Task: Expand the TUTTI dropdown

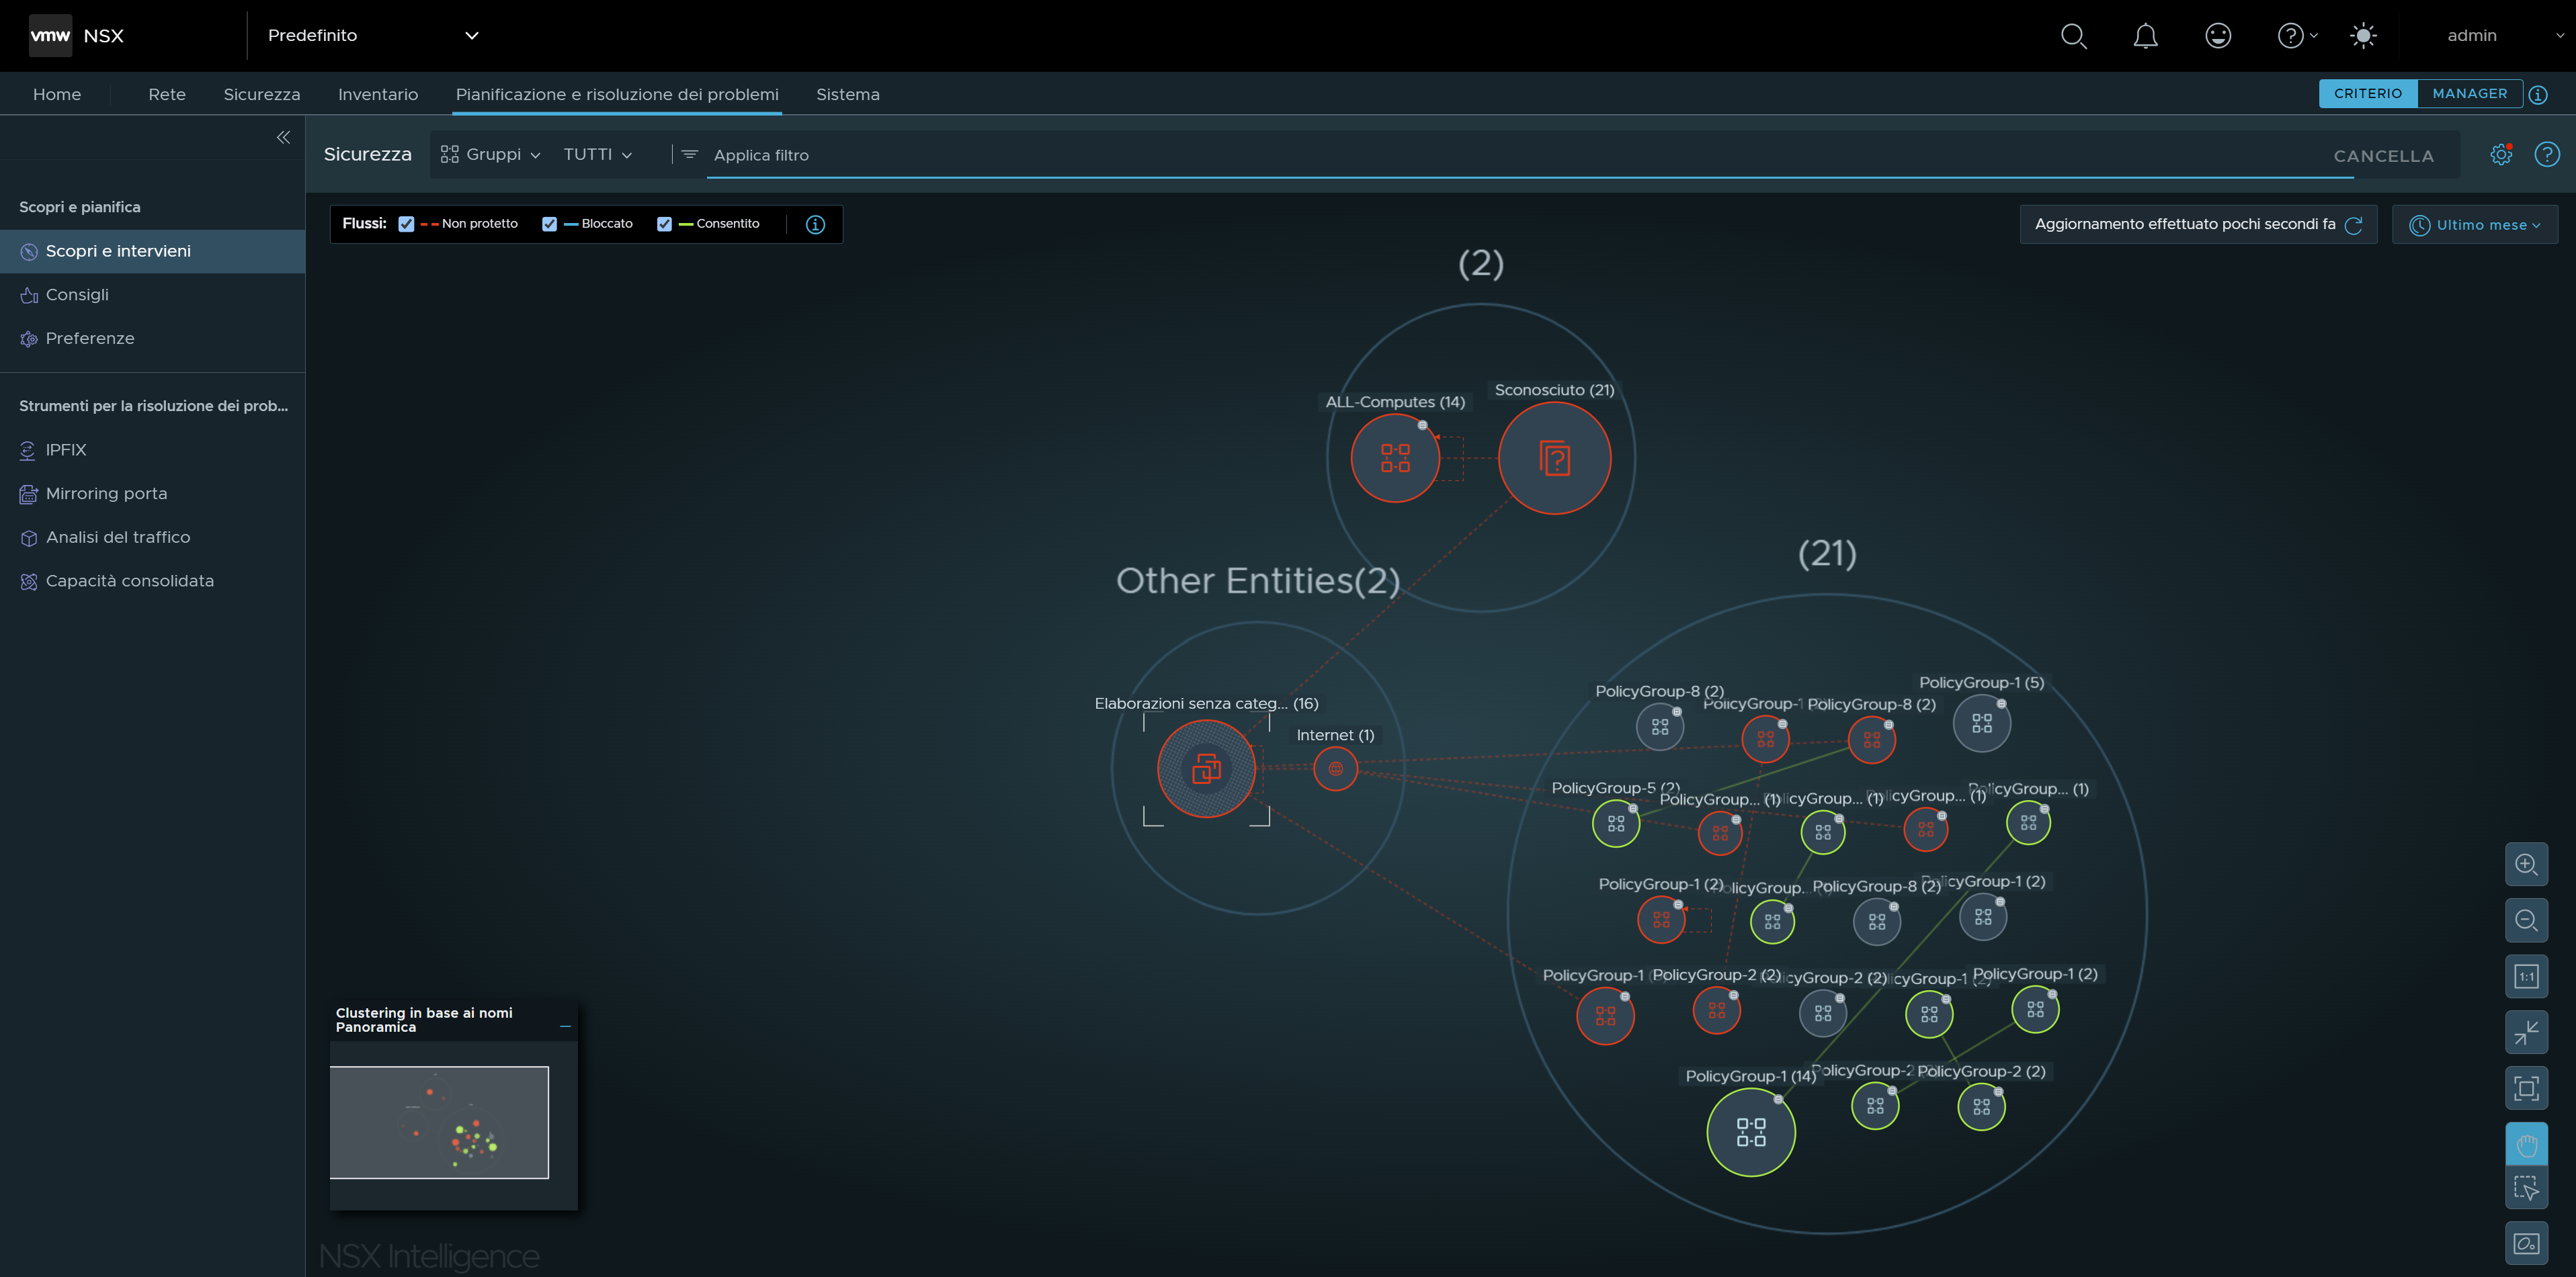Action: click(597, 155)
